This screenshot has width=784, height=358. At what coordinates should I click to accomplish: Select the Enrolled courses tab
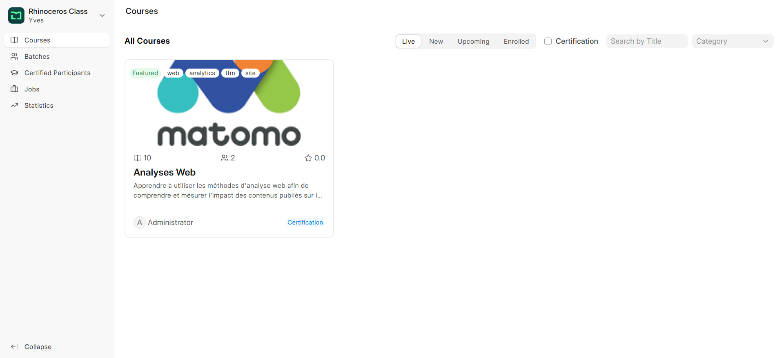516,41
